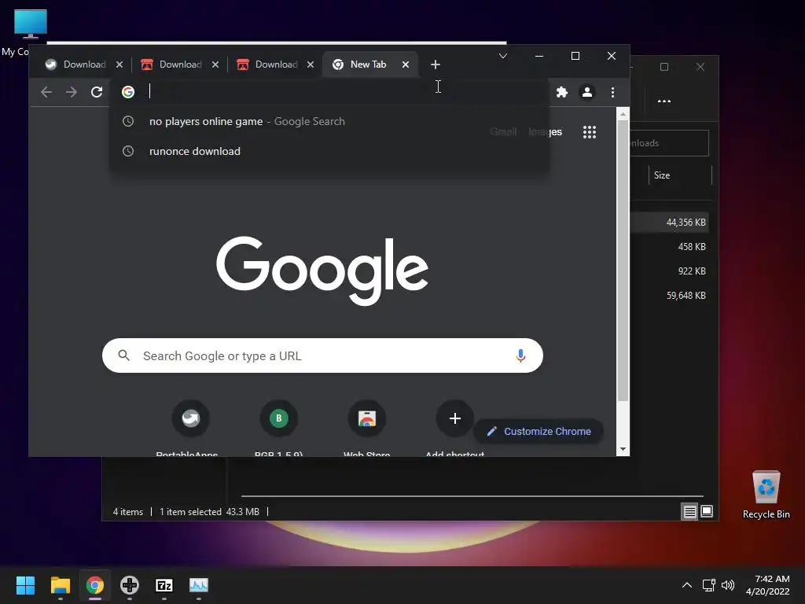Show hidden system tray icons
This screenshot has width=805, height=604.
(687, 585)
